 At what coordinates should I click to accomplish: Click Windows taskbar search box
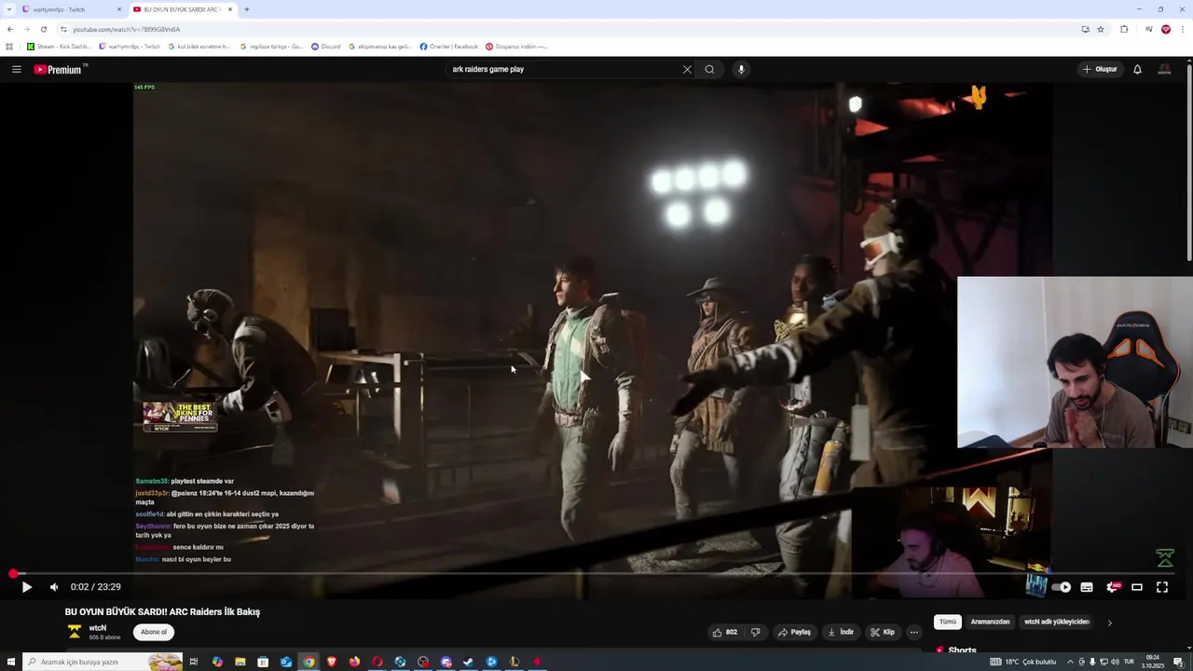pos(103,662)
